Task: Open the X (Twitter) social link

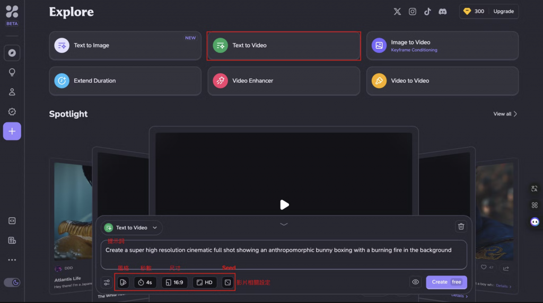Action: pyautogui.click(x=397, y=12)
